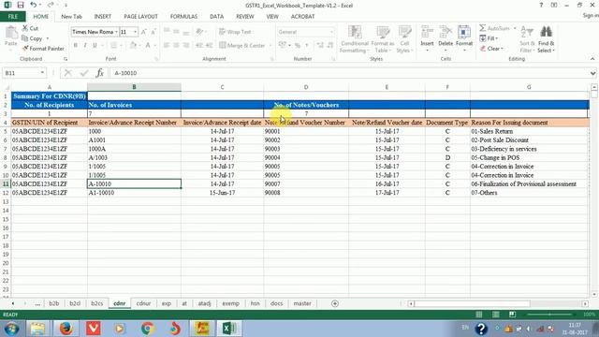Screen dimensions: 599x337
Task: Expand the Name Box dropdown arrow
Action: pyautogui.click(x=42, y=73)
